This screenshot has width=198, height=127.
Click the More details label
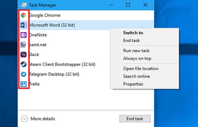tap(43, 119)
